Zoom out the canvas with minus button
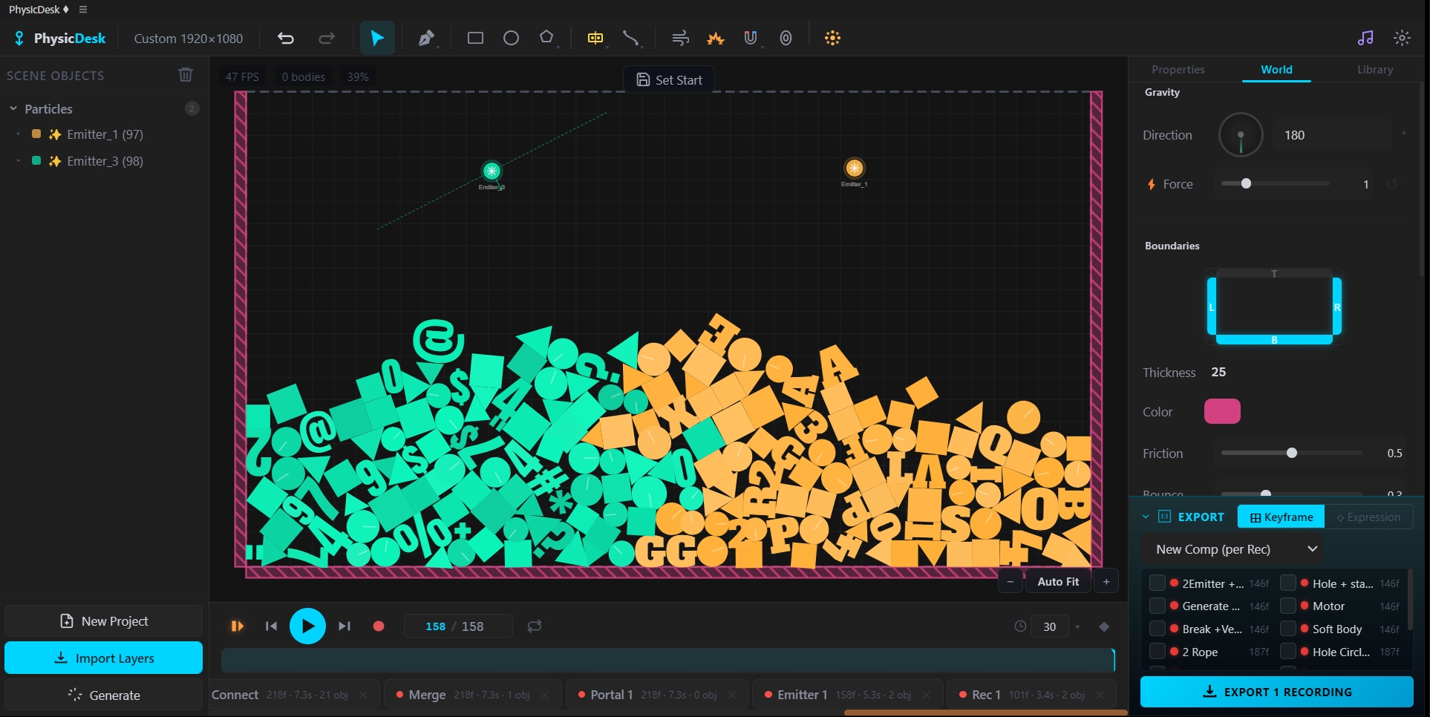 pos(1011,582)
